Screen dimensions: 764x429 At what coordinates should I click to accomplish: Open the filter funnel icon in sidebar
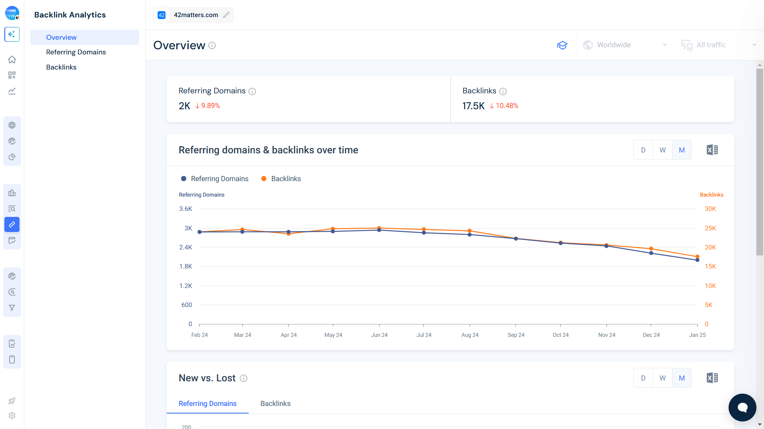(x=12, y=307)
